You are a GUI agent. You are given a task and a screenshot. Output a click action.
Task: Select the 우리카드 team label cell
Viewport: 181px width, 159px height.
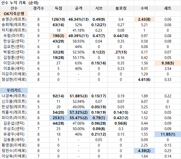(14, 90)
